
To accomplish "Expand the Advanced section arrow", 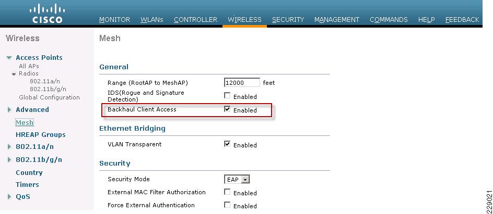I will click(x=9, y=110).
